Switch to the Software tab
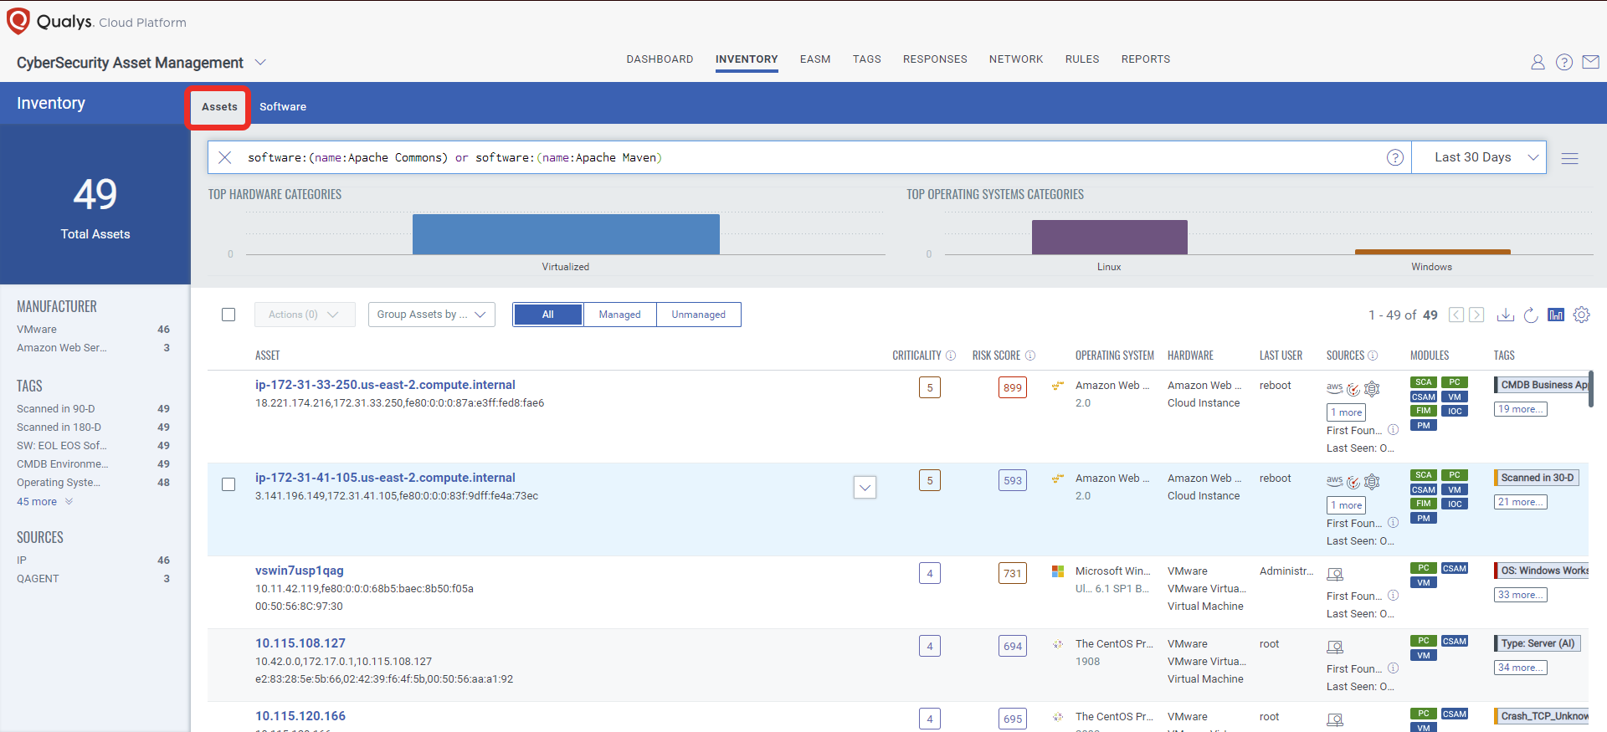This screenshot has width=1607, height=732. 283,107
